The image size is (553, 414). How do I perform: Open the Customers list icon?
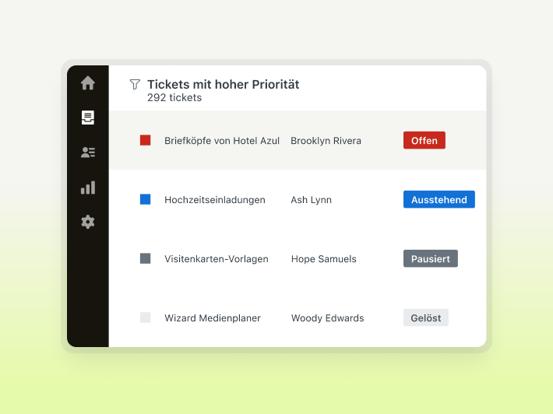[x=88, y=153]
